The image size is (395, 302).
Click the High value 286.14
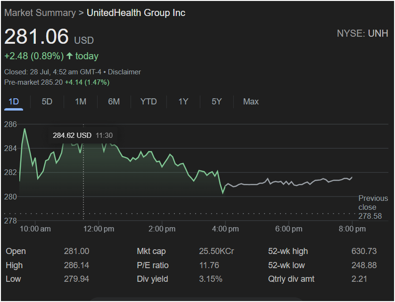(x=76, y=265)
